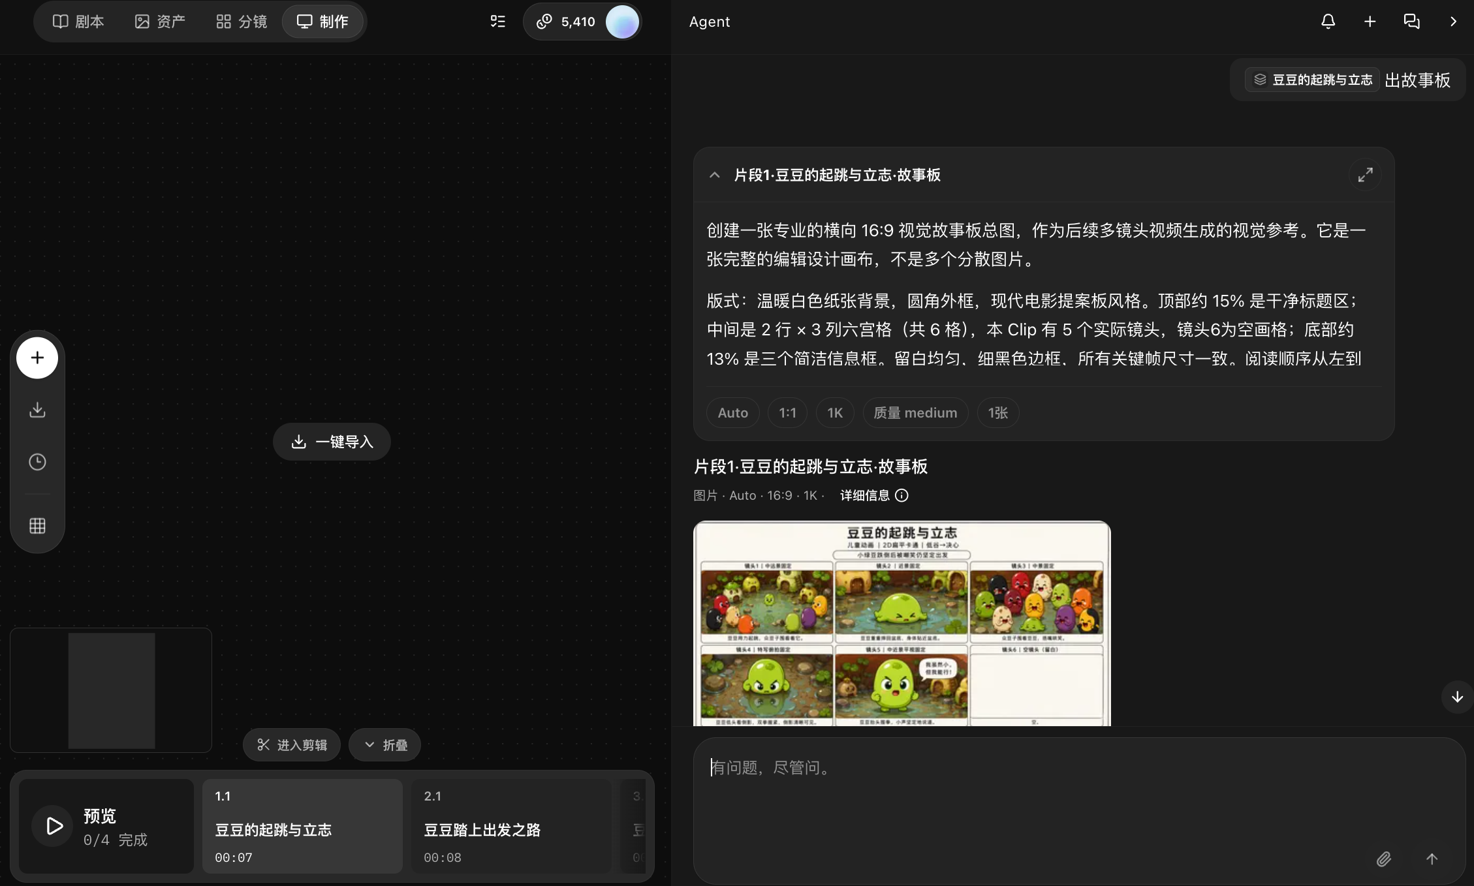This screenshot has height=886, width=1474.
Task: Open history clock icon in left toolbar
Action: tap(37, 462)
